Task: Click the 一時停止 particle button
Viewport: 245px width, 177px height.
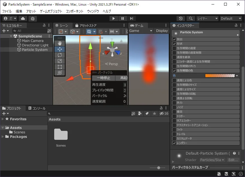Action: pyautogui.click(x=104, y=78)
